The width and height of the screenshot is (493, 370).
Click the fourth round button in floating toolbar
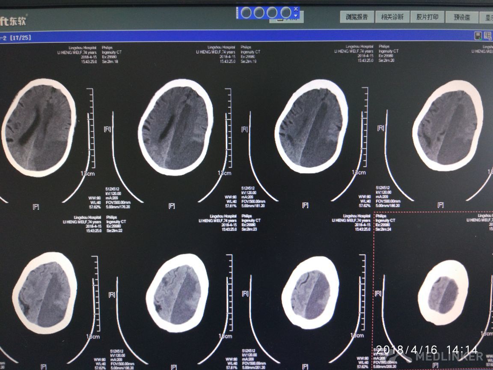pyautogui.click(x=285, y=13)
